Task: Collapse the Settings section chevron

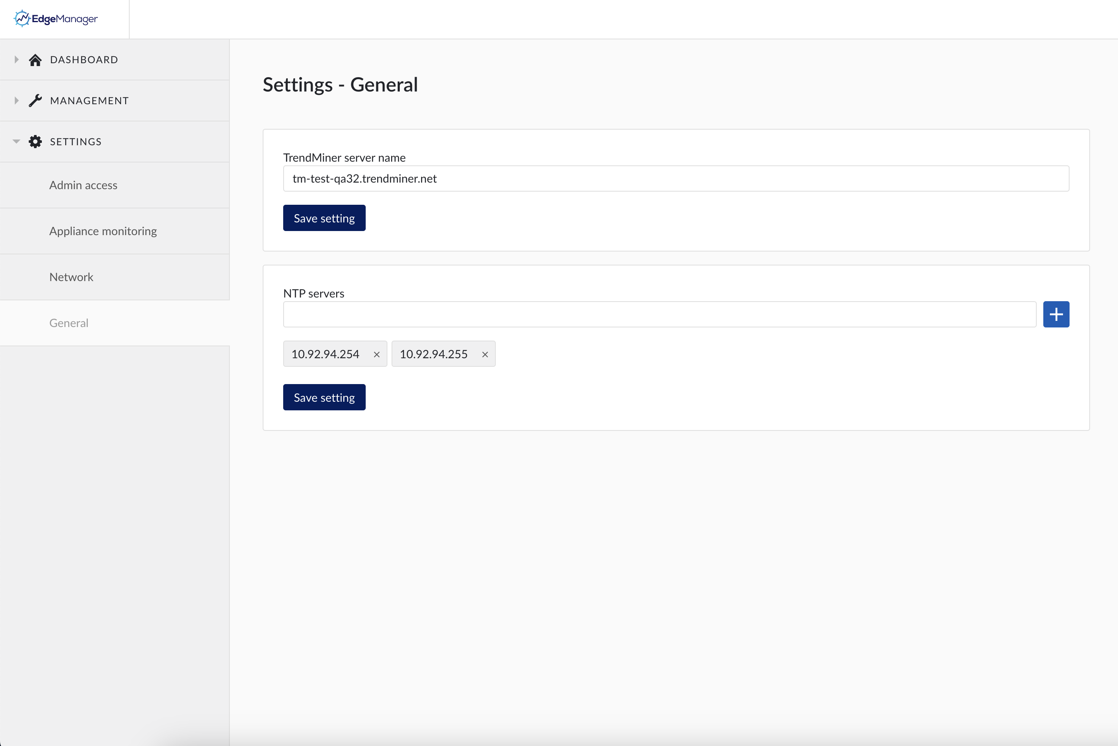Action: pos(16,141)
